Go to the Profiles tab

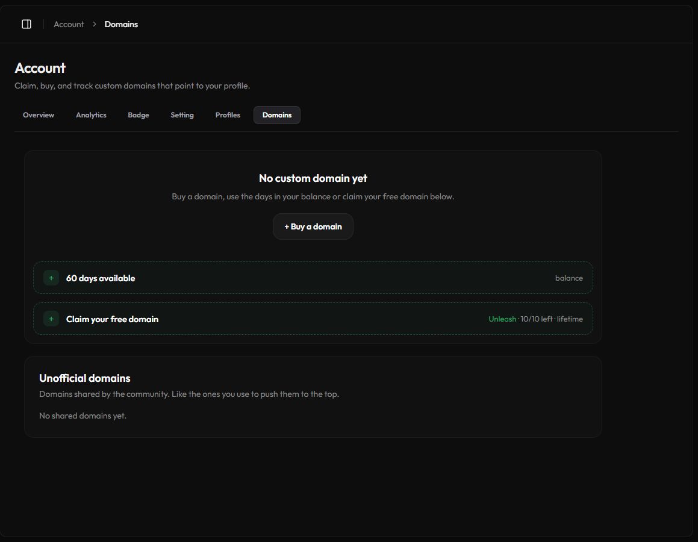point(228,115)
